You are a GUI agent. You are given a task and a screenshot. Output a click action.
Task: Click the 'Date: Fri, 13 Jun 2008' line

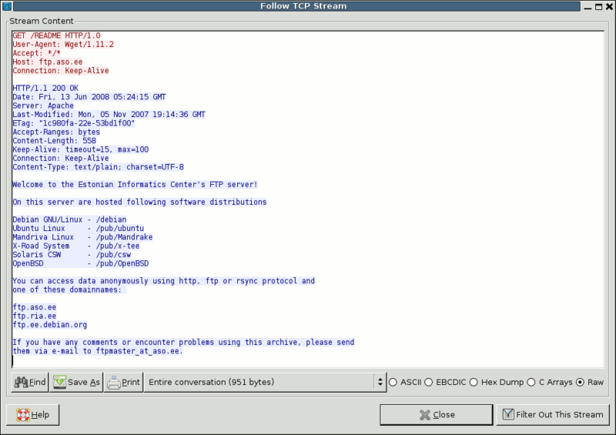pos(89,97)
